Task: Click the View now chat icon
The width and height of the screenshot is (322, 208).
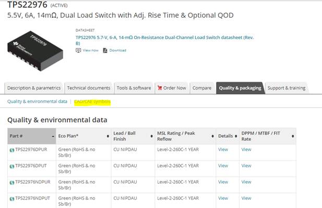Action: tap(78, 50)
